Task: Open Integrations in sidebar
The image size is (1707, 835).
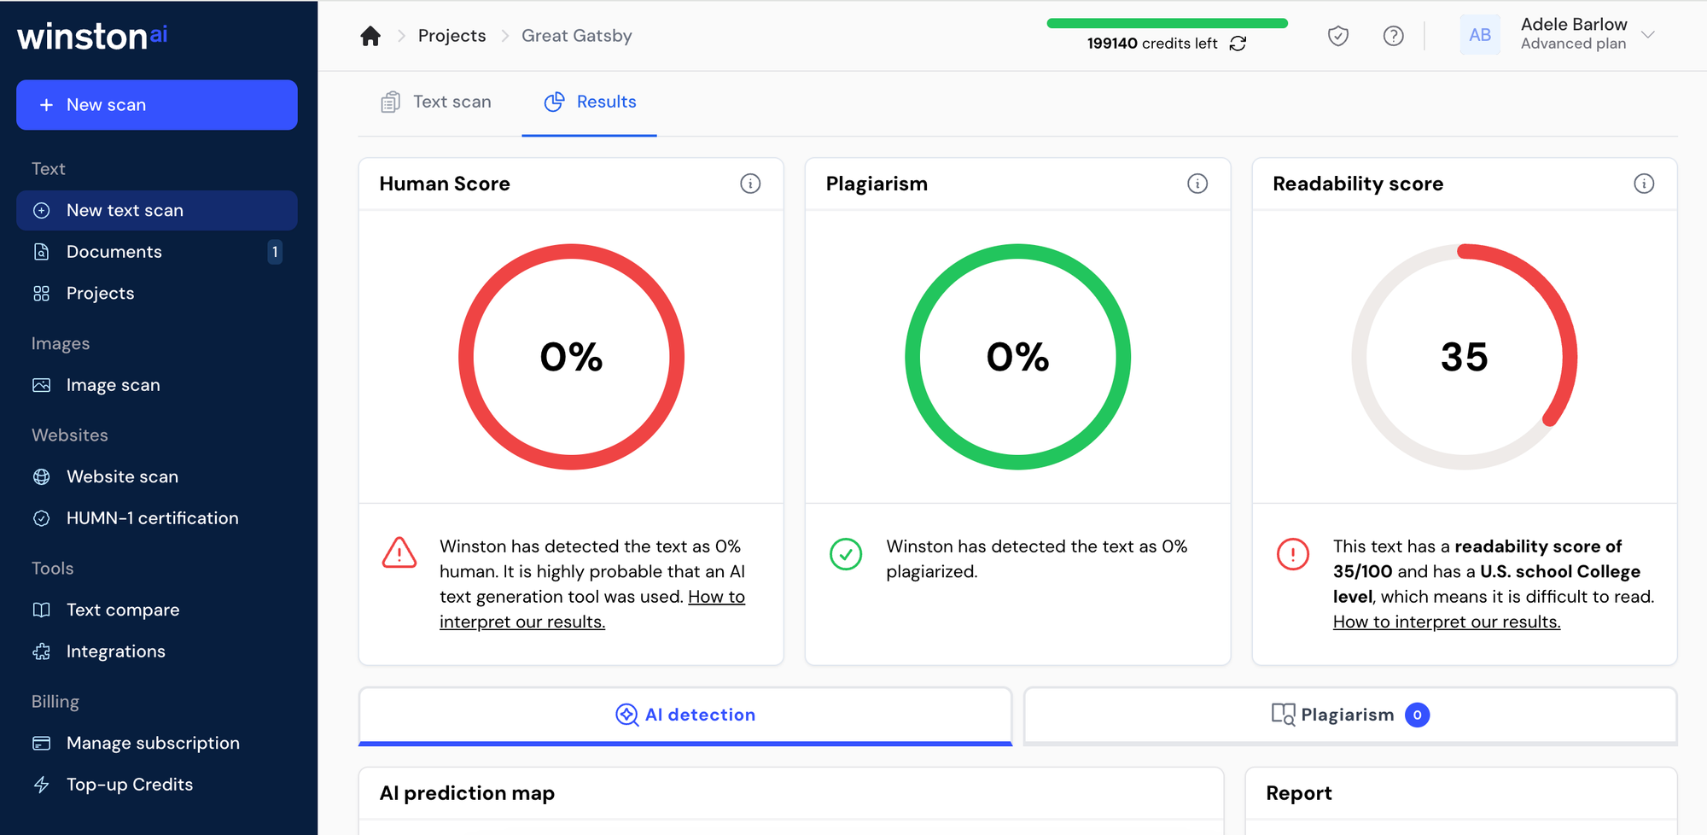Action: [x=157, y=651]
